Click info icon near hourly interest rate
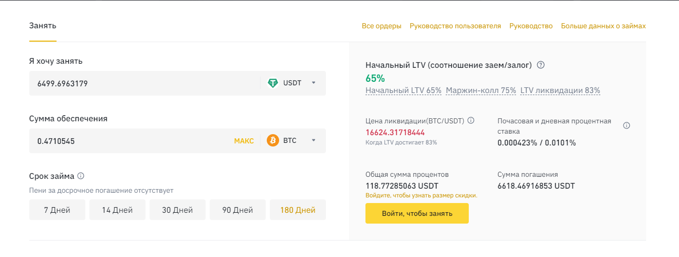 click(x=627, y=125)
